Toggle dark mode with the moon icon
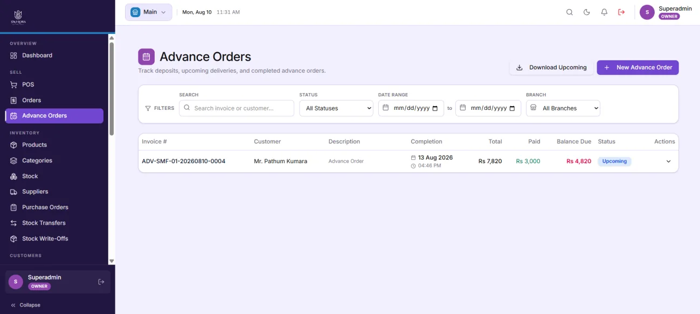 [x=587, y=12]
